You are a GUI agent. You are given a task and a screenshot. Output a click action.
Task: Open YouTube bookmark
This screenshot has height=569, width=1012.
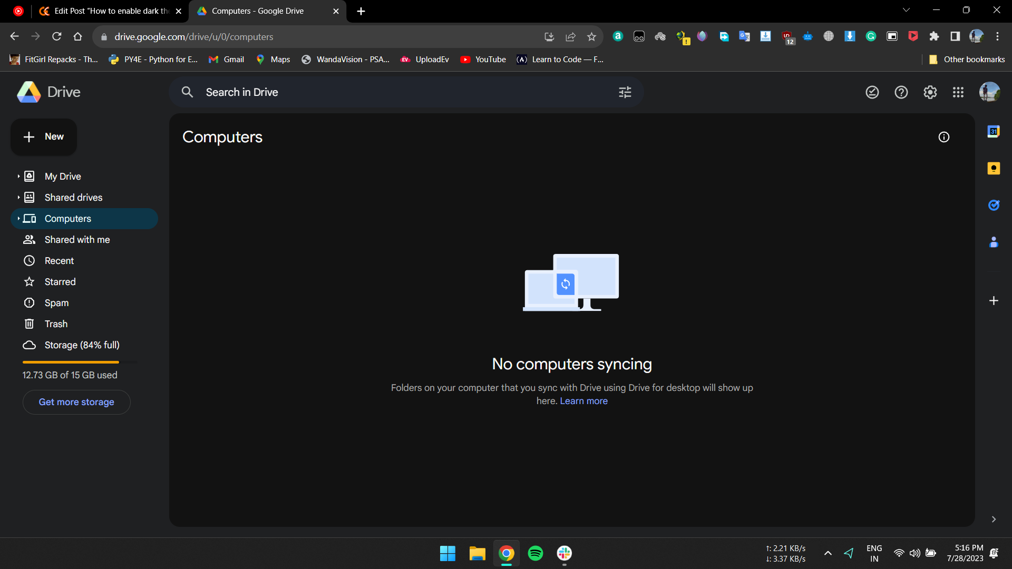[483, 60]
